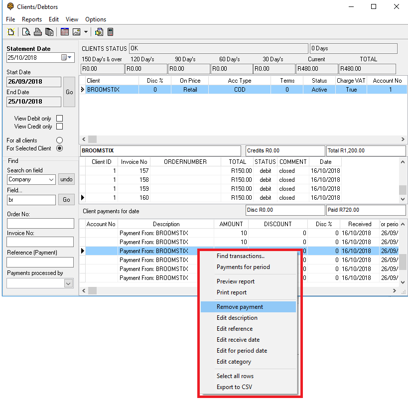
Task: Tick the View Credit only checkbox
Action: (60, 127)
